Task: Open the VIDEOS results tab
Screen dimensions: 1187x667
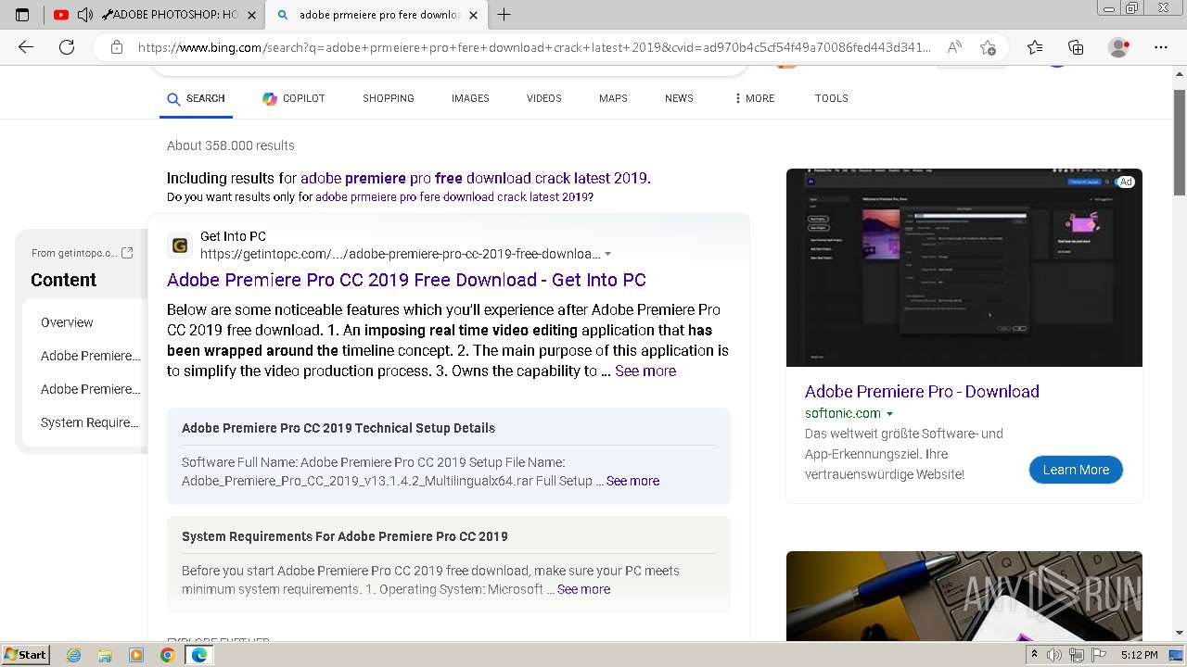Action: click(544, 98)
